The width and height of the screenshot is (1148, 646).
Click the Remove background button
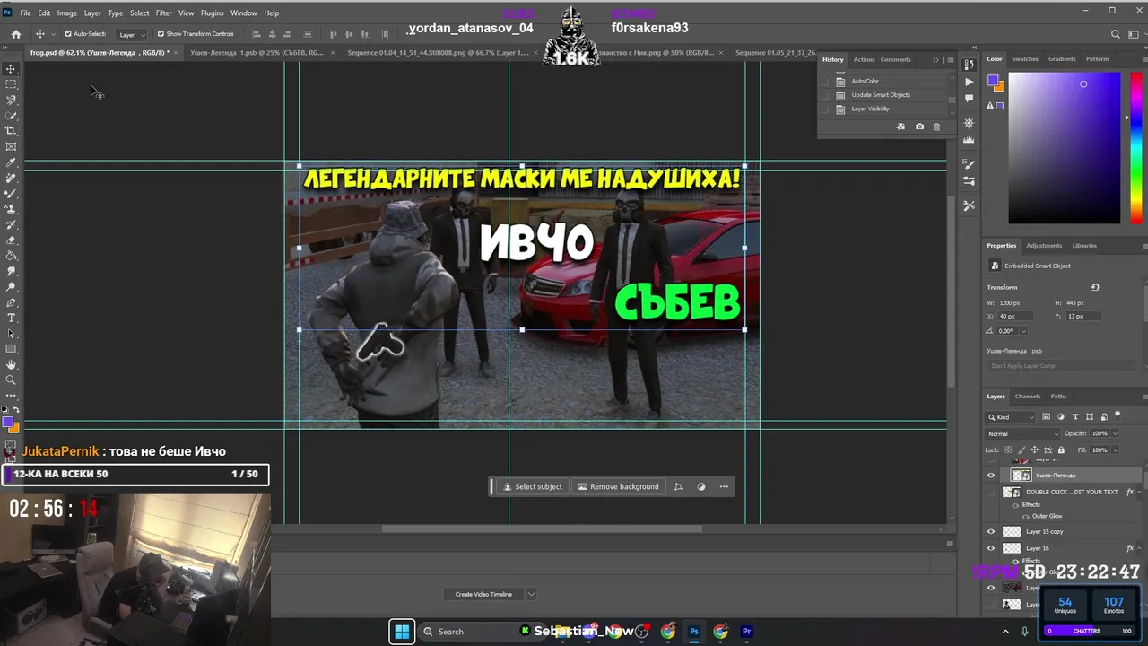click(x=618, y=486)
